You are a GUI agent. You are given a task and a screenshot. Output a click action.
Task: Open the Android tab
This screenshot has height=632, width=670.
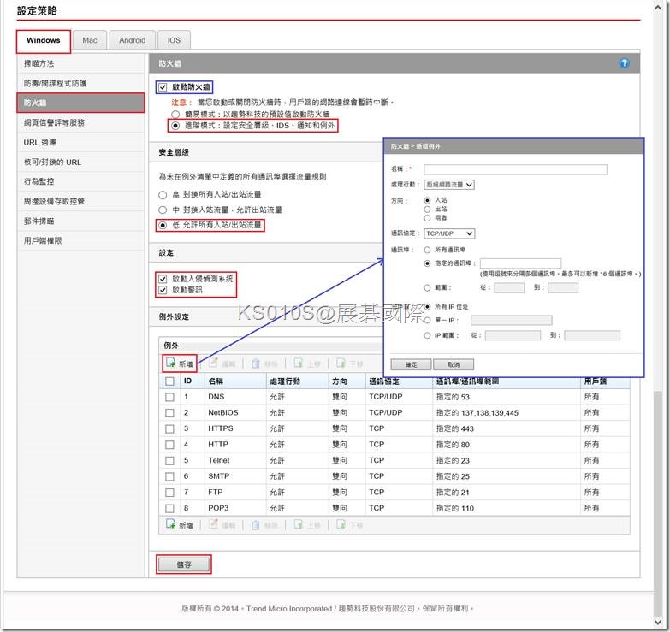pos(132,40)
